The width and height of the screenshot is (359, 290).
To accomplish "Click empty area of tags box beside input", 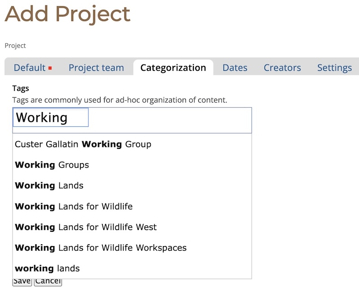I will pos(171,120).
